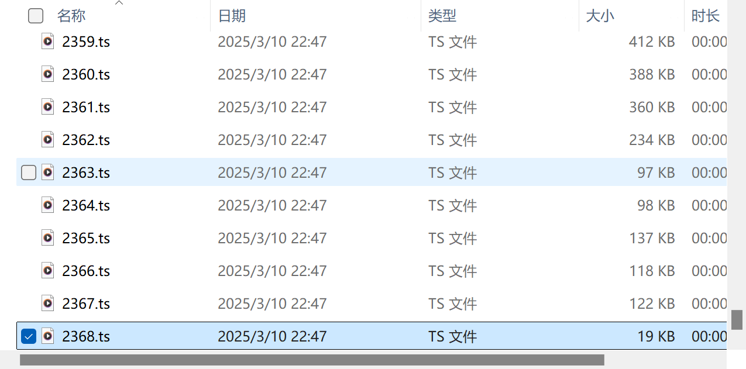
Task: Click the vertical scrollbar thumb
Action: pos(737,320)
